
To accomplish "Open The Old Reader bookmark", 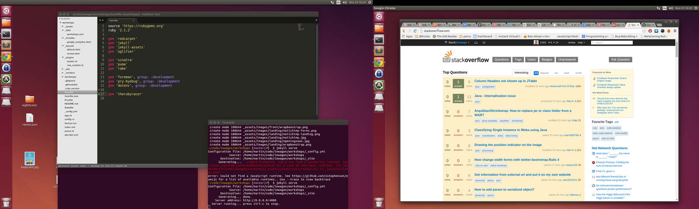I will point(445,37).
